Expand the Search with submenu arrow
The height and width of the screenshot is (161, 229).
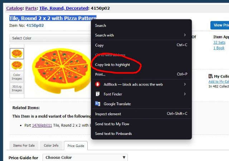click(x=185, y=35)
